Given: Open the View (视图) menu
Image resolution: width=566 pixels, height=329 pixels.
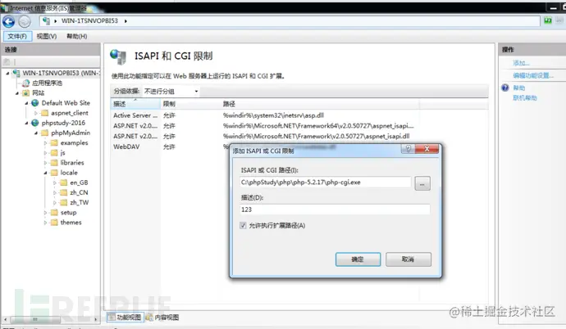Looking at the screenshot, I should click(47, 36).
